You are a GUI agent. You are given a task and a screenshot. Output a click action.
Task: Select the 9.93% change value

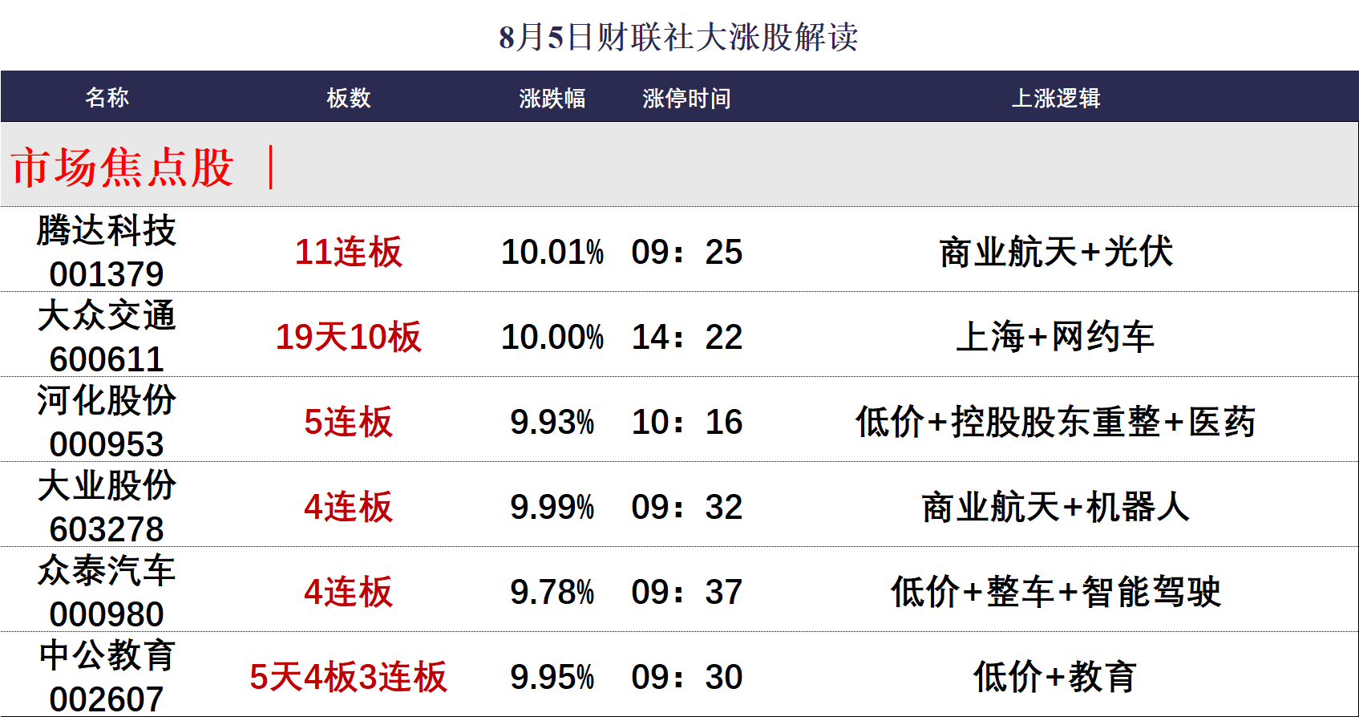[552, 422]
